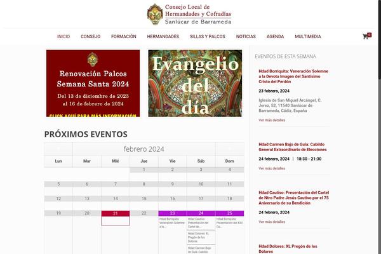Click the 'Dom' column header
This screenshot has height=254, width=381.
tap(230, 161)
